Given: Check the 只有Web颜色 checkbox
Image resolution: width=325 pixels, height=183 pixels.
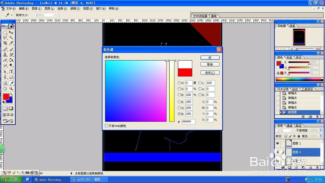Looking at the screenshot, I should point(107,126).
